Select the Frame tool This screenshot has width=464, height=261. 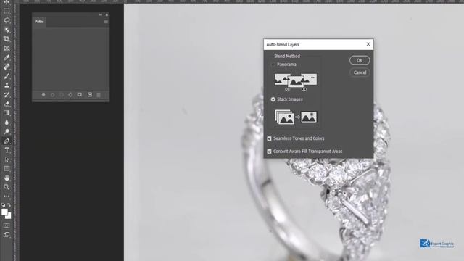pos(7,48)
